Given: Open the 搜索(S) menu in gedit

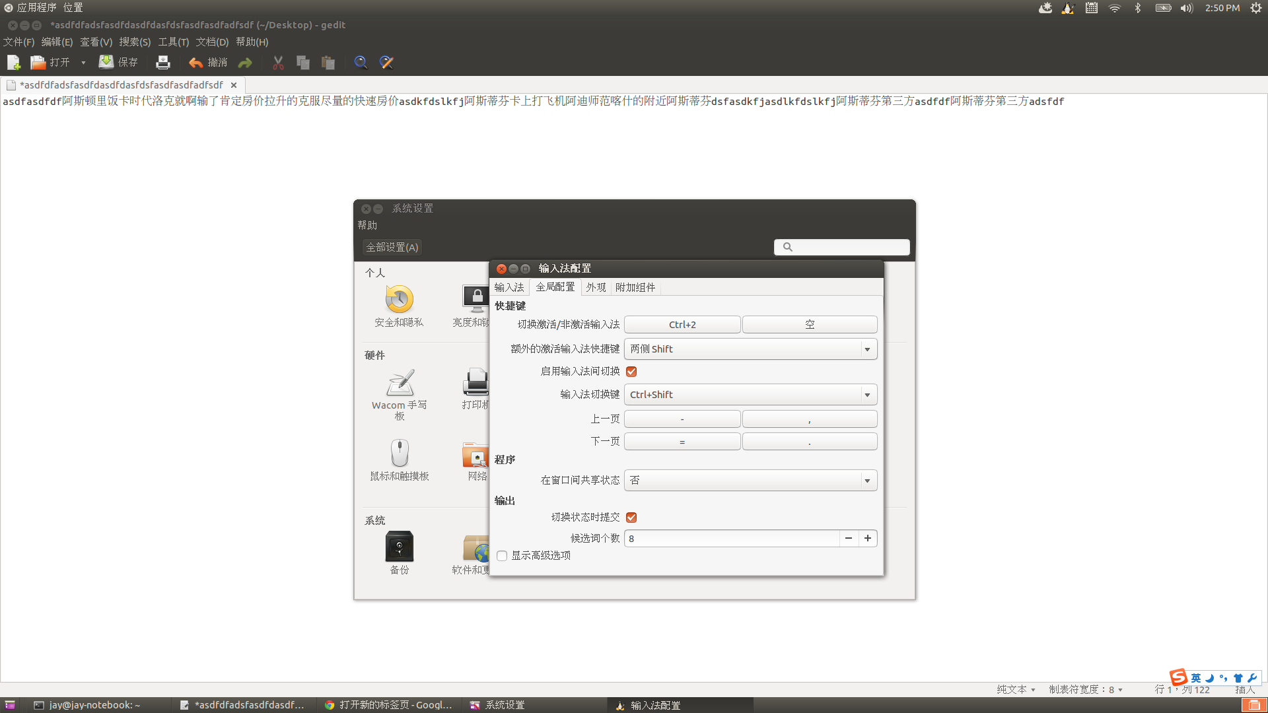Looking at the screenshot, I should [x=135, y=42].
